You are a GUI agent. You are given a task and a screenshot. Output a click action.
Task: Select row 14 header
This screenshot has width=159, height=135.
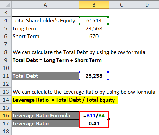(x=6, y=100)
